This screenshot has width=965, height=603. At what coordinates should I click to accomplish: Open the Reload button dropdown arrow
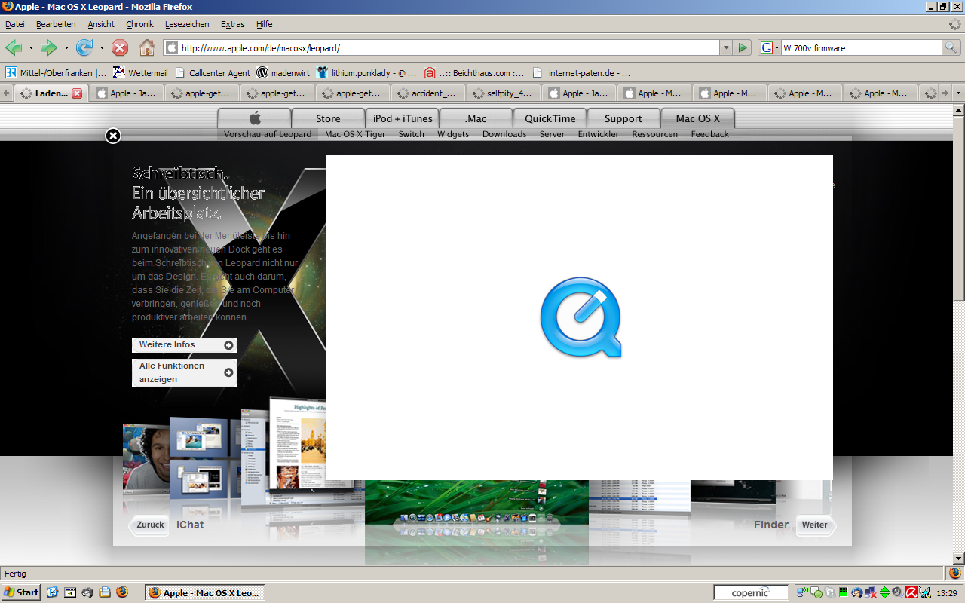102,48
